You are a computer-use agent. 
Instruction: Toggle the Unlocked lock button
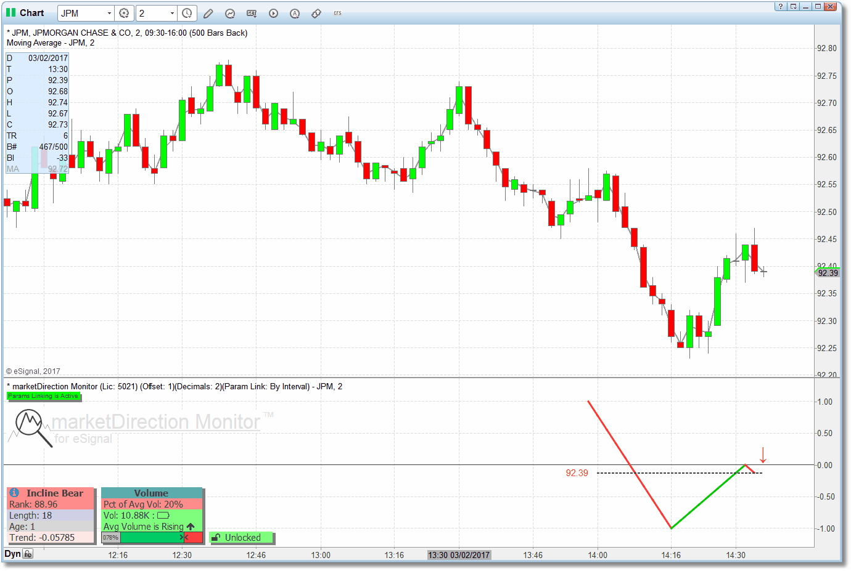coord(241,538)
